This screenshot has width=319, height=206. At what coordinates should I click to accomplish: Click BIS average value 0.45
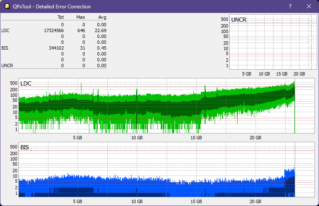click(101, 48)
